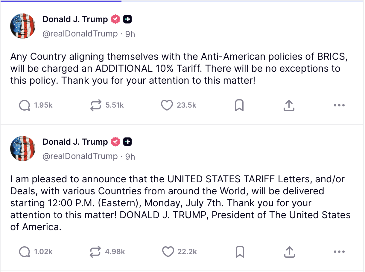
Task: Click the black plus badge on second post
Action: [127, 142]
